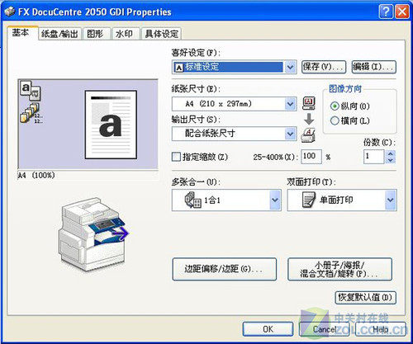Viewport: 413px width, 344px height.
Task: Open the 双面打印 dropdown showing 单面打印
Action: [342, 200]
